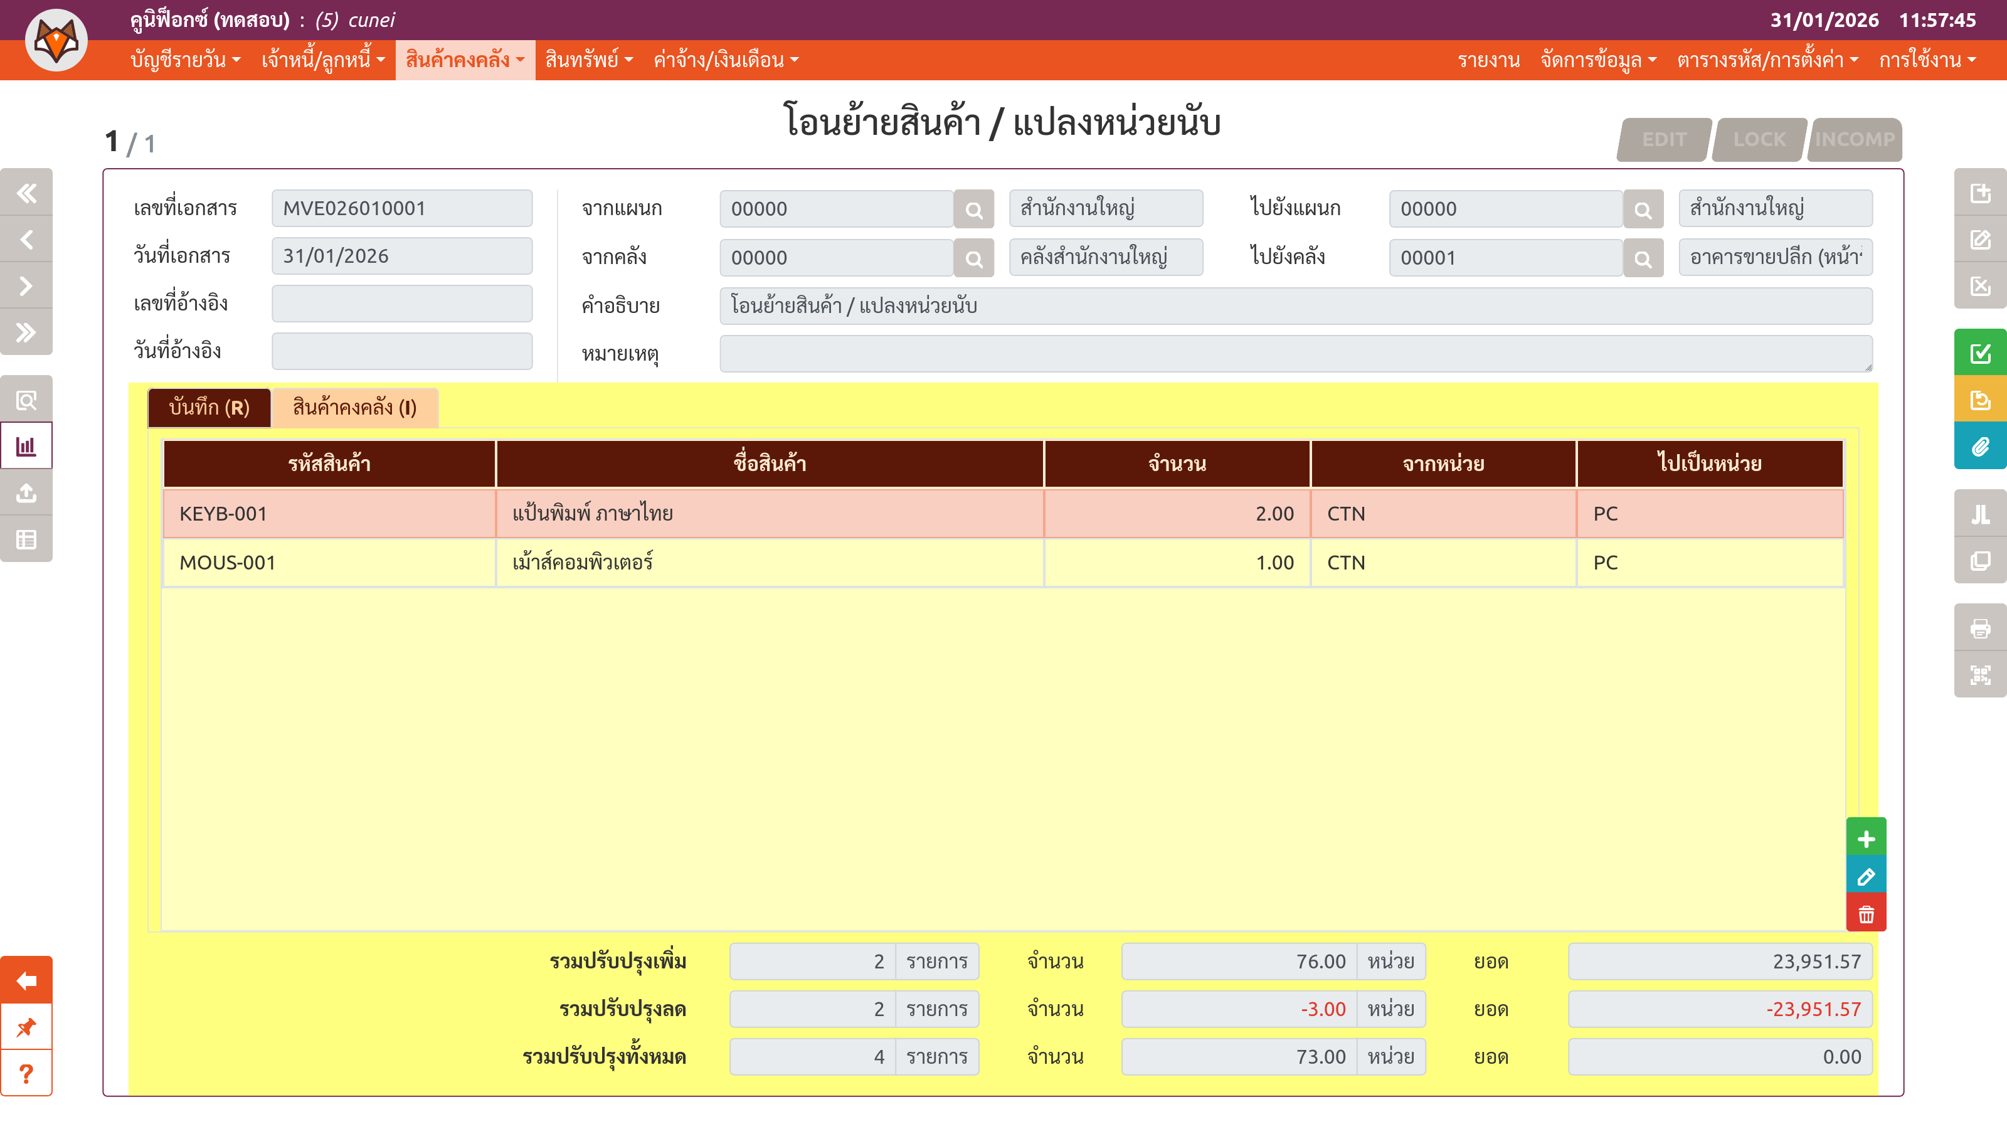
Task: Open the รายงาน menu item
Action: pos(1488,60)
